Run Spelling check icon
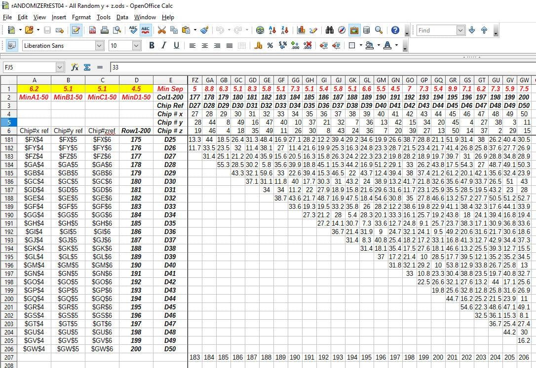 click(133, 31)
